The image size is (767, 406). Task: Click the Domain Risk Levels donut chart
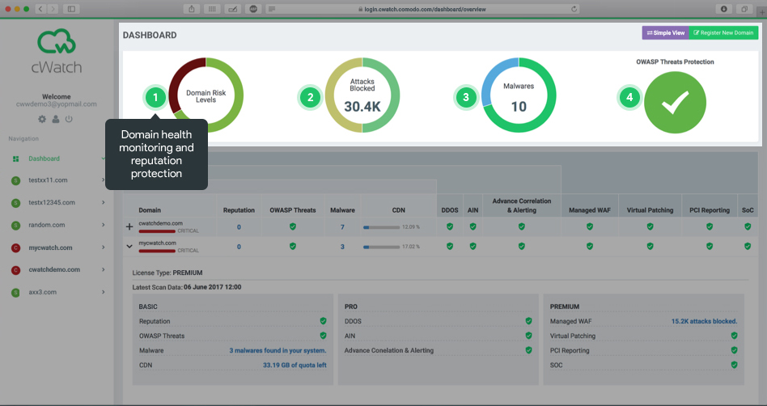pos(206,95)
